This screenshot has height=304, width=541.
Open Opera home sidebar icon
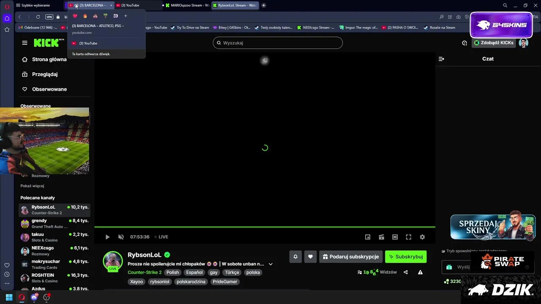pyautogui.click(x=7, y=18)
